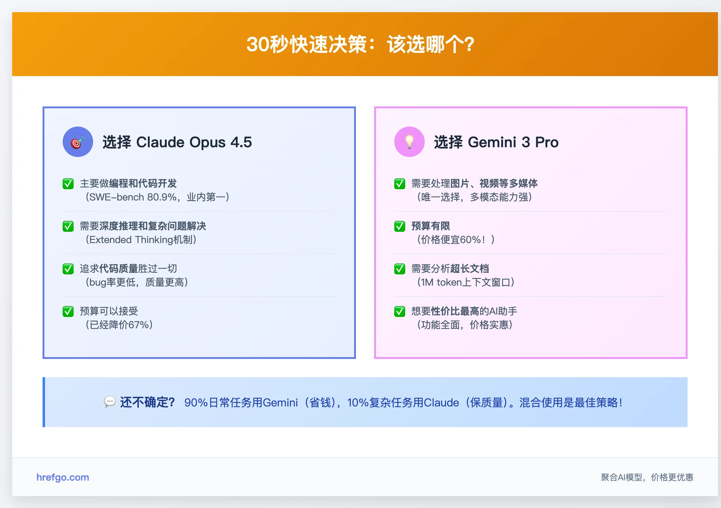Toggle the checkbox for 预算可以接受

click(68, 311)
